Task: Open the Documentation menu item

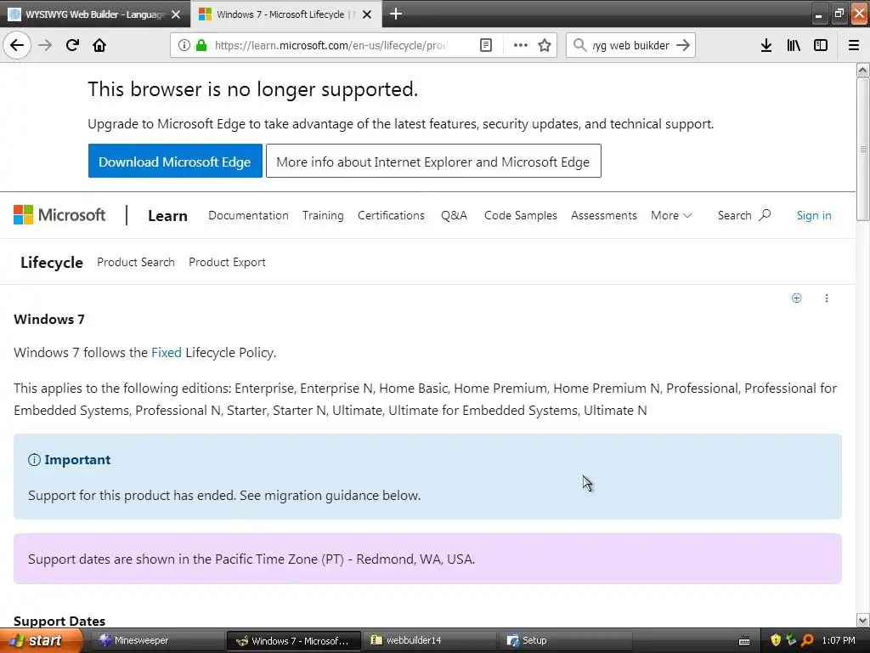Action: pyautogui.click(x=248, y=215)
